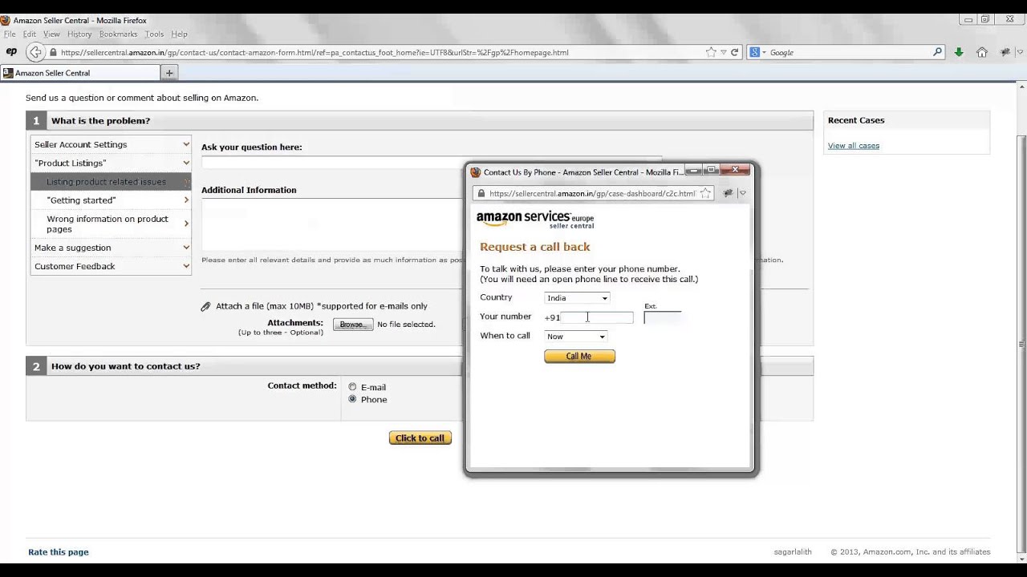The width and height of the screenshot is (1027, 577).
Task: Open the Edit menu
Action: pos(30,34)
